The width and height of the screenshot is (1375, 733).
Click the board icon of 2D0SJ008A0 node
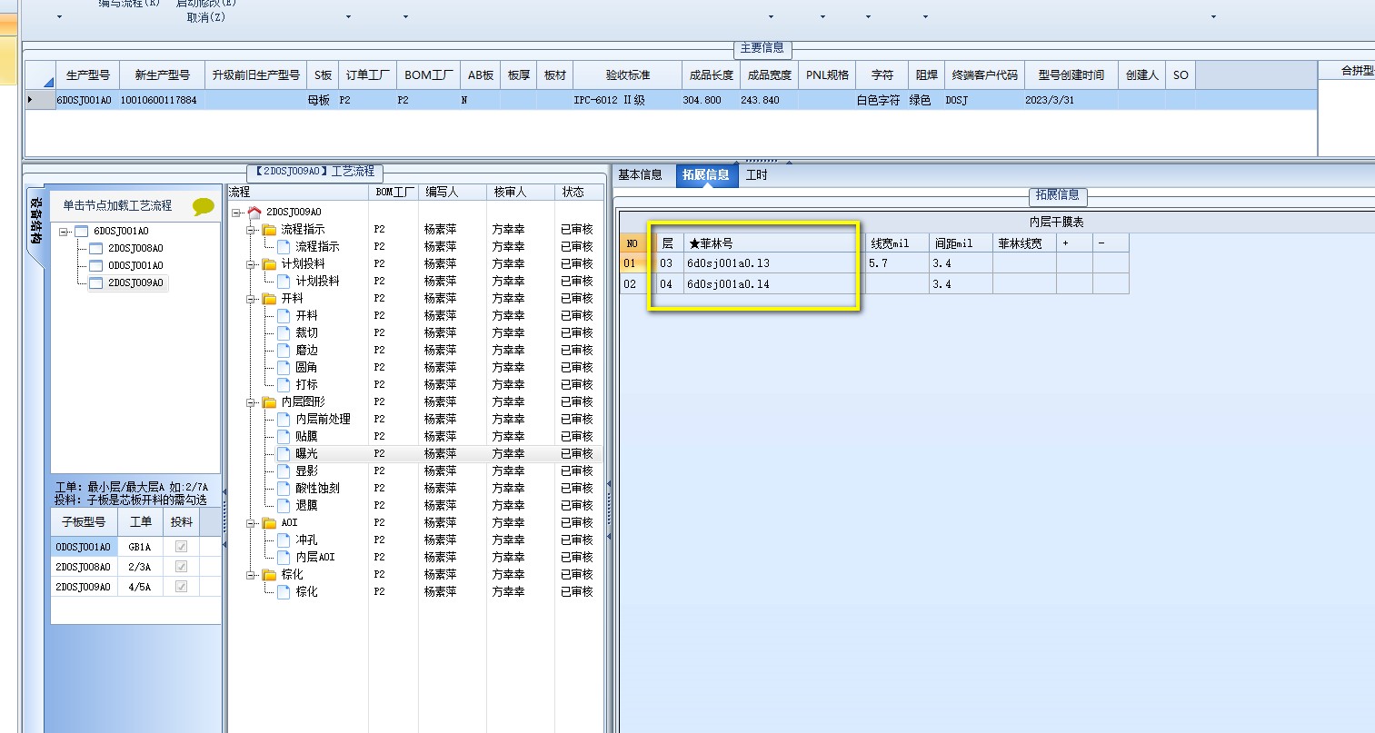(95, 249)
